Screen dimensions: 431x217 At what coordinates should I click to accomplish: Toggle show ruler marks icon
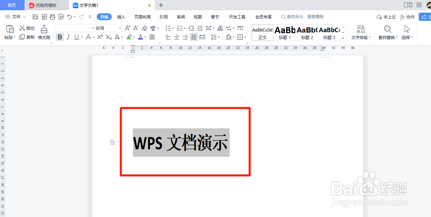pyautogui.click(x=240, y=28)
